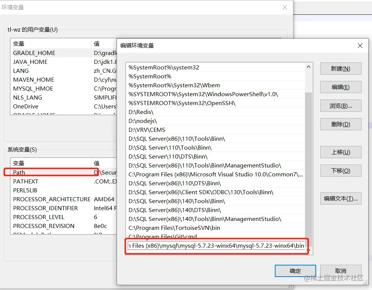Select D:\SQL Server(x86)\110\Tools\Binn\ entry

point(216,139)
